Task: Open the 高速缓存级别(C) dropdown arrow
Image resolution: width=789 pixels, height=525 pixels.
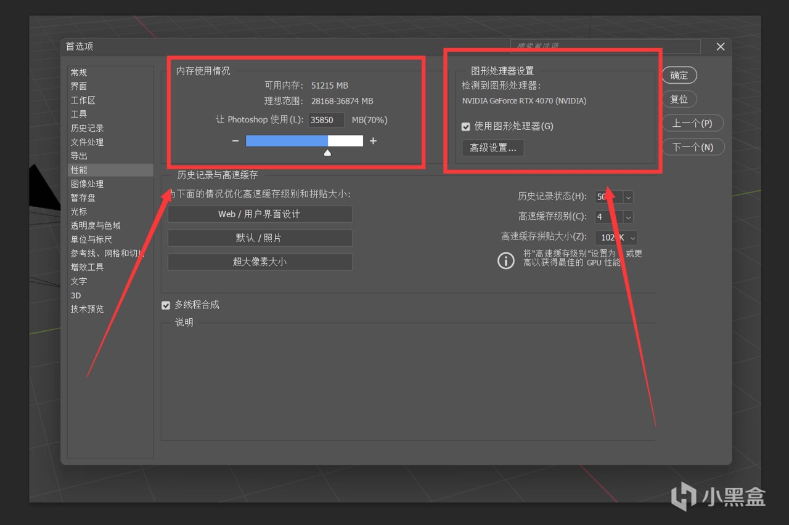Action: 628,217
